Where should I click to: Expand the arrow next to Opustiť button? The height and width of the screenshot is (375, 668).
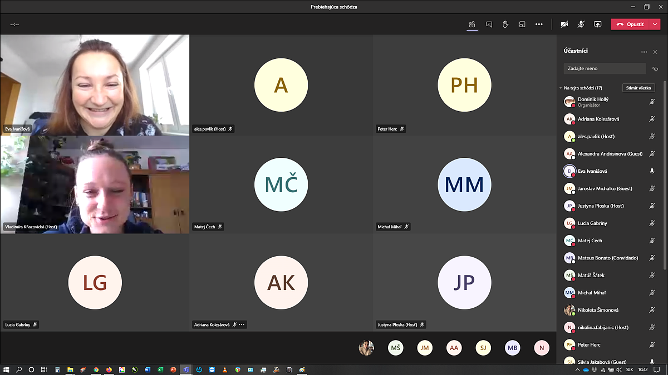click(655, 24)
